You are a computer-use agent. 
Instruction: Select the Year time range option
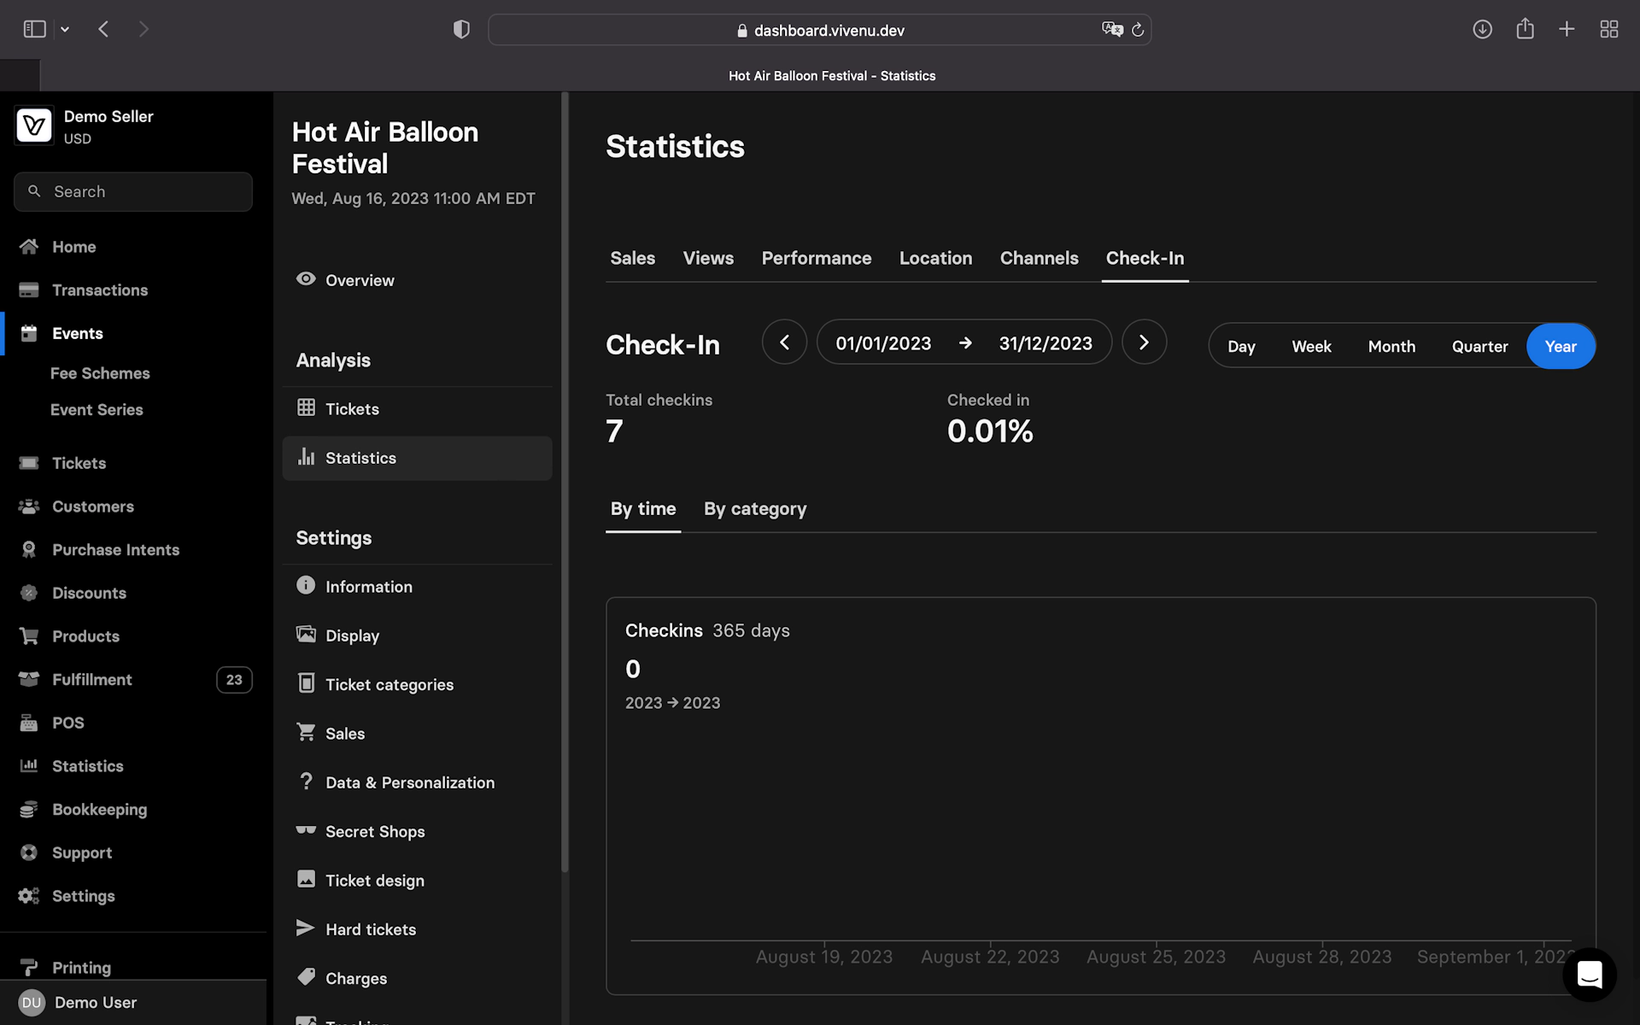[1560, 346]
